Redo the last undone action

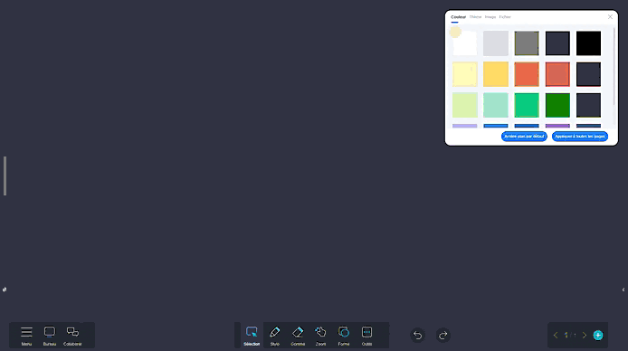pyautogui.click(x=443, y=335)
